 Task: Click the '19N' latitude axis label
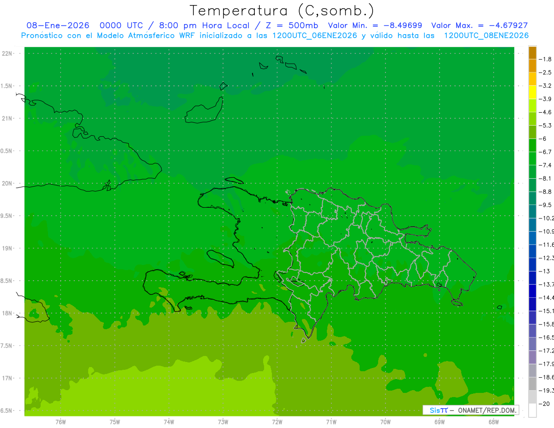pos(7,248)
